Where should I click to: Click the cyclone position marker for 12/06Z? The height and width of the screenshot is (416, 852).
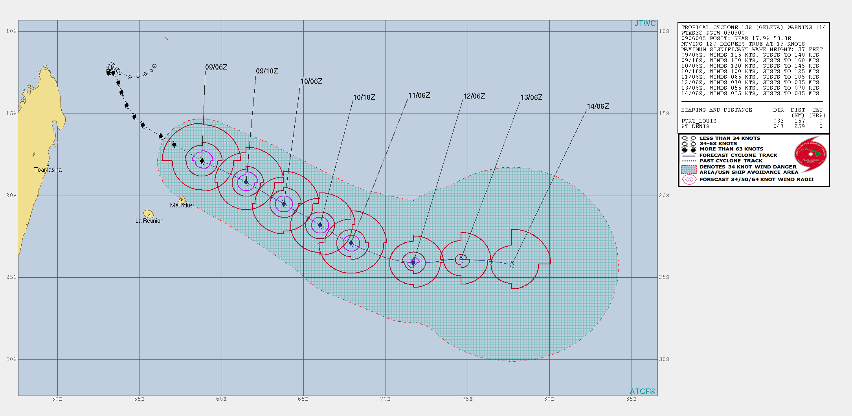click(413, 262)
